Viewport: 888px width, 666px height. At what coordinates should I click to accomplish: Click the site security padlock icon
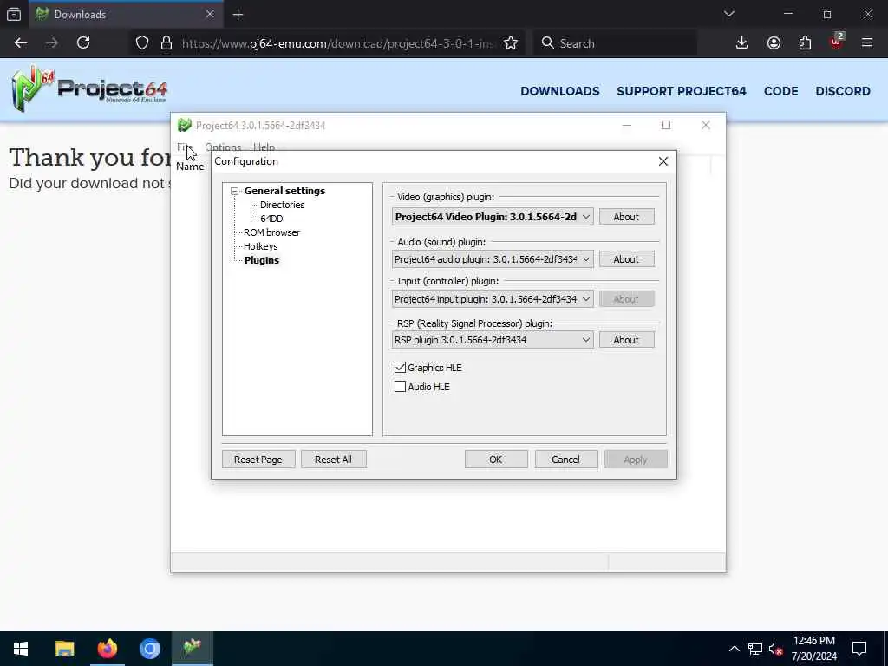coord(166,43)
